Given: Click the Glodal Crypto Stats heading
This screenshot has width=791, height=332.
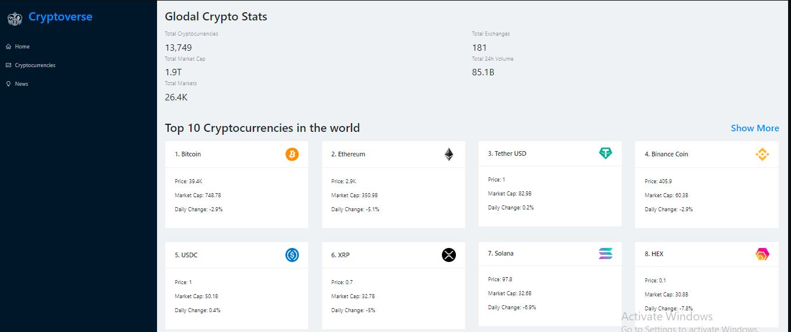Looking at the screenshot, I should point(216,16).
